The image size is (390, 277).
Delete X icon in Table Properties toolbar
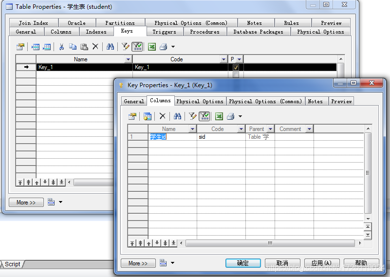coord(95,47)
